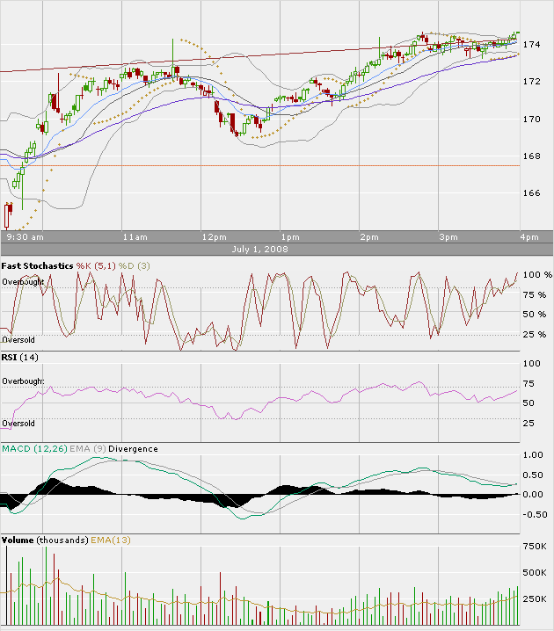Image resolution: width=554 pixels, height=631 pixels.
Task: Click the MACD axis value 0.00
Action: [x=533, y=495]
